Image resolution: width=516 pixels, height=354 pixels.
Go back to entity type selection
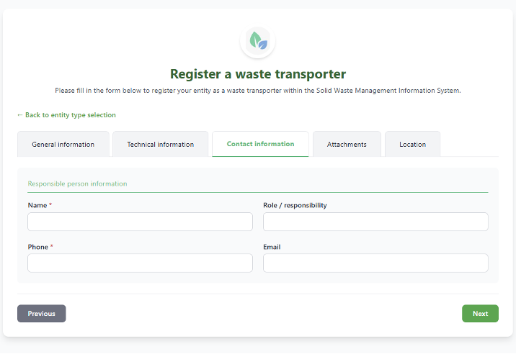click(66, 115)
